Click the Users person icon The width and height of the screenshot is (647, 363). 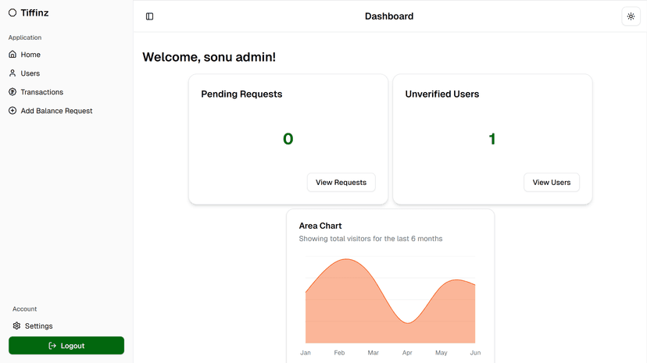(13, 73)
